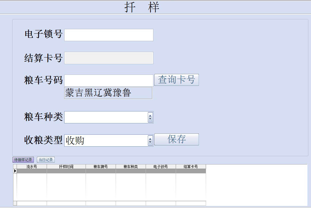Click the 结算卡号 column header in table
Image resolution: width=311 pixels, height=208 pixels.
[191, 167]
